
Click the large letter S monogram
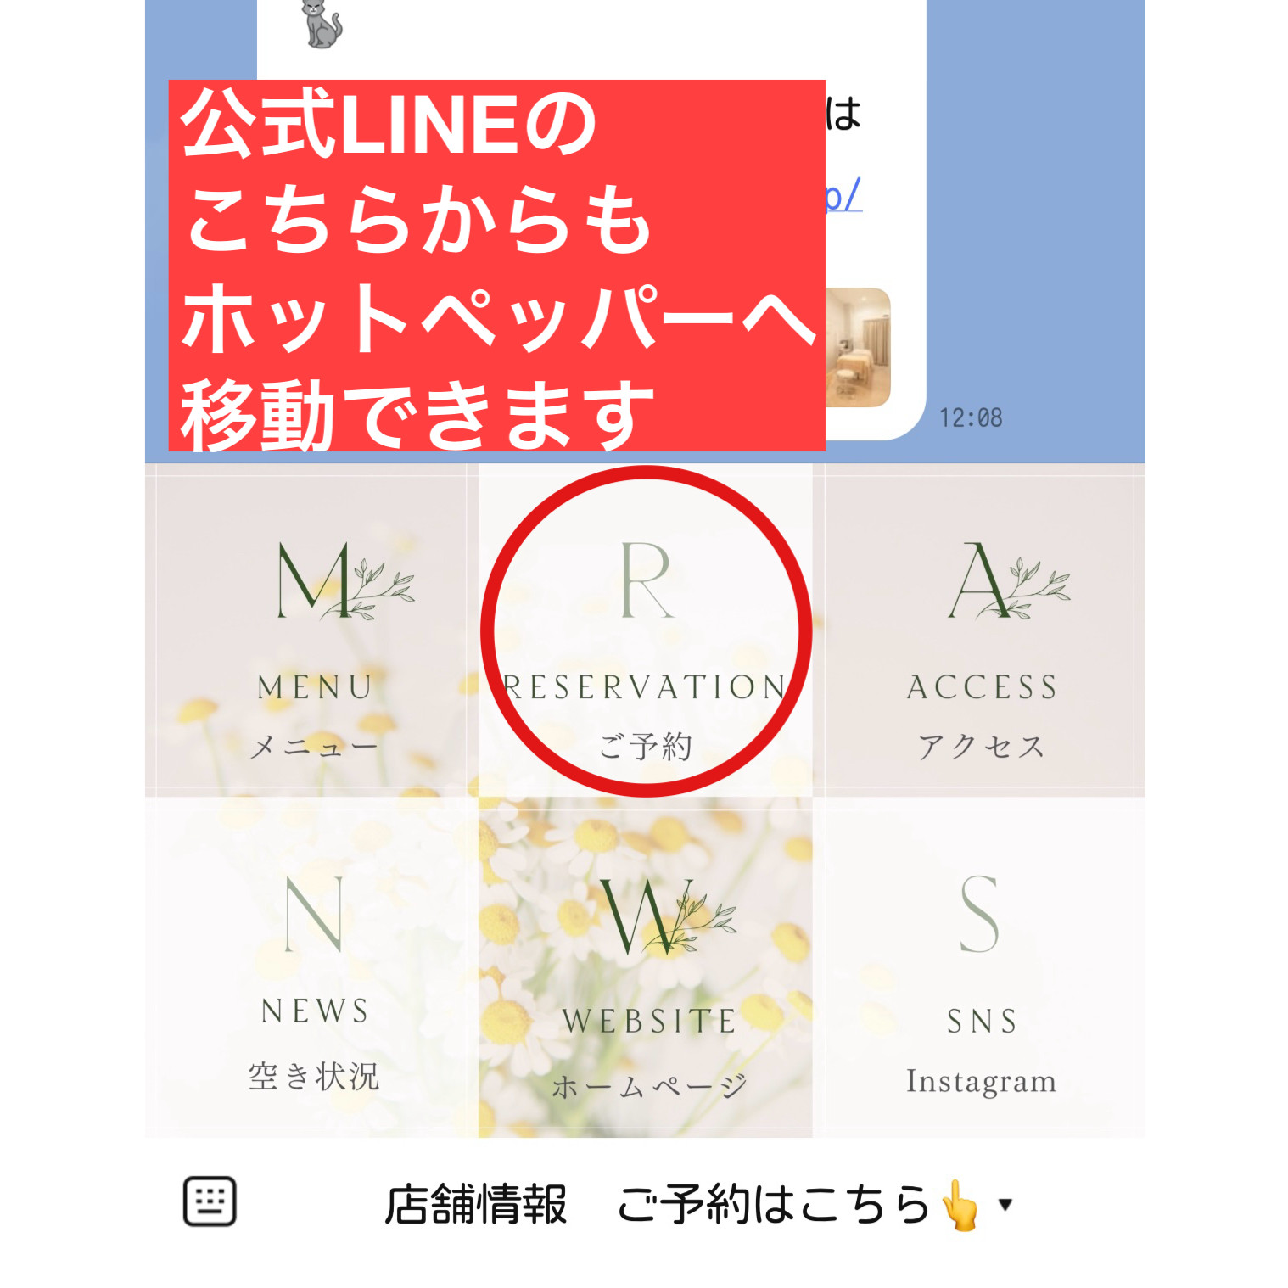click(x=979, y=914)
